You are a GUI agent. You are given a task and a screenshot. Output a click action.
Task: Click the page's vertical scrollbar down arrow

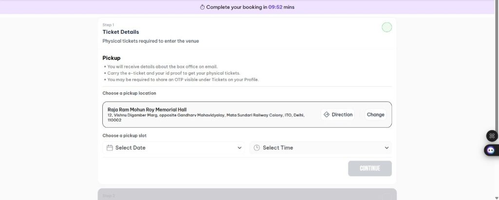click(x=496, y=197)
